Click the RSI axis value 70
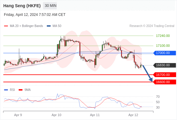The height and width of the screenshot is (120, 177). click(158, 97)
